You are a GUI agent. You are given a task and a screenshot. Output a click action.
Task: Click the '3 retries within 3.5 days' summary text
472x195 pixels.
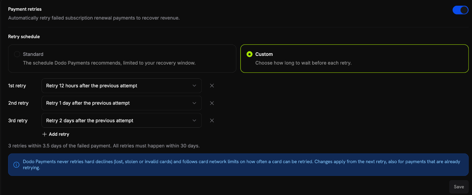tap(104, 146)
